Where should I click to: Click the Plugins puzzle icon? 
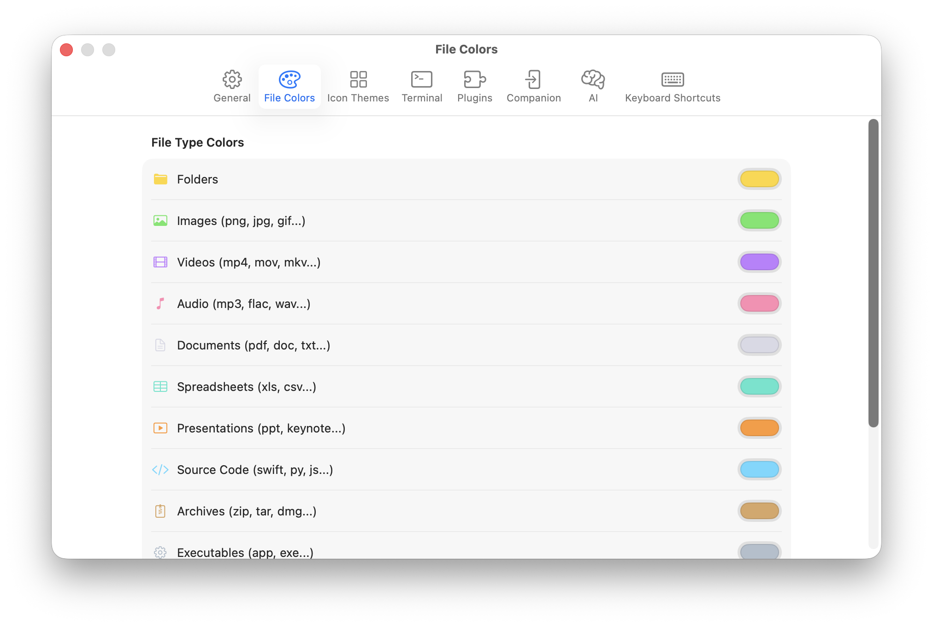(474, 80)
